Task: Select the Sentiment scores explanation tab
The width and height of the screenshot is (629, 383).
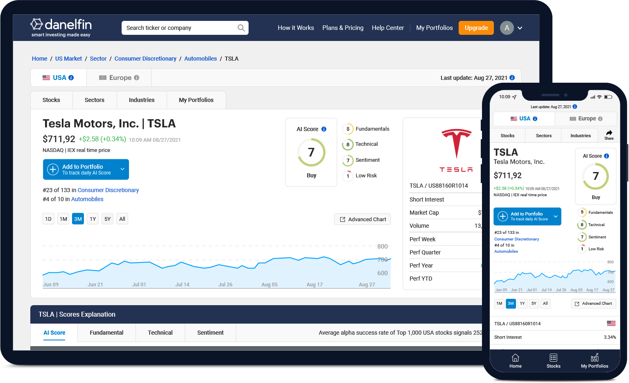Action: 210,333
